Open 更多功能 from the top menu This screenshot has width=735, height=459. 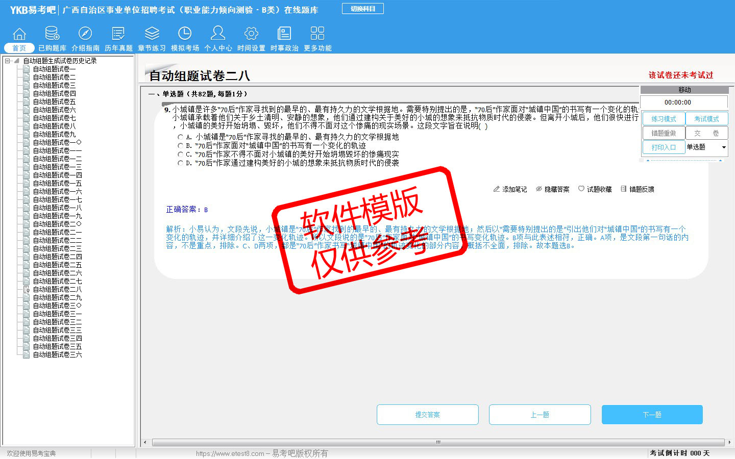(317, 39)
